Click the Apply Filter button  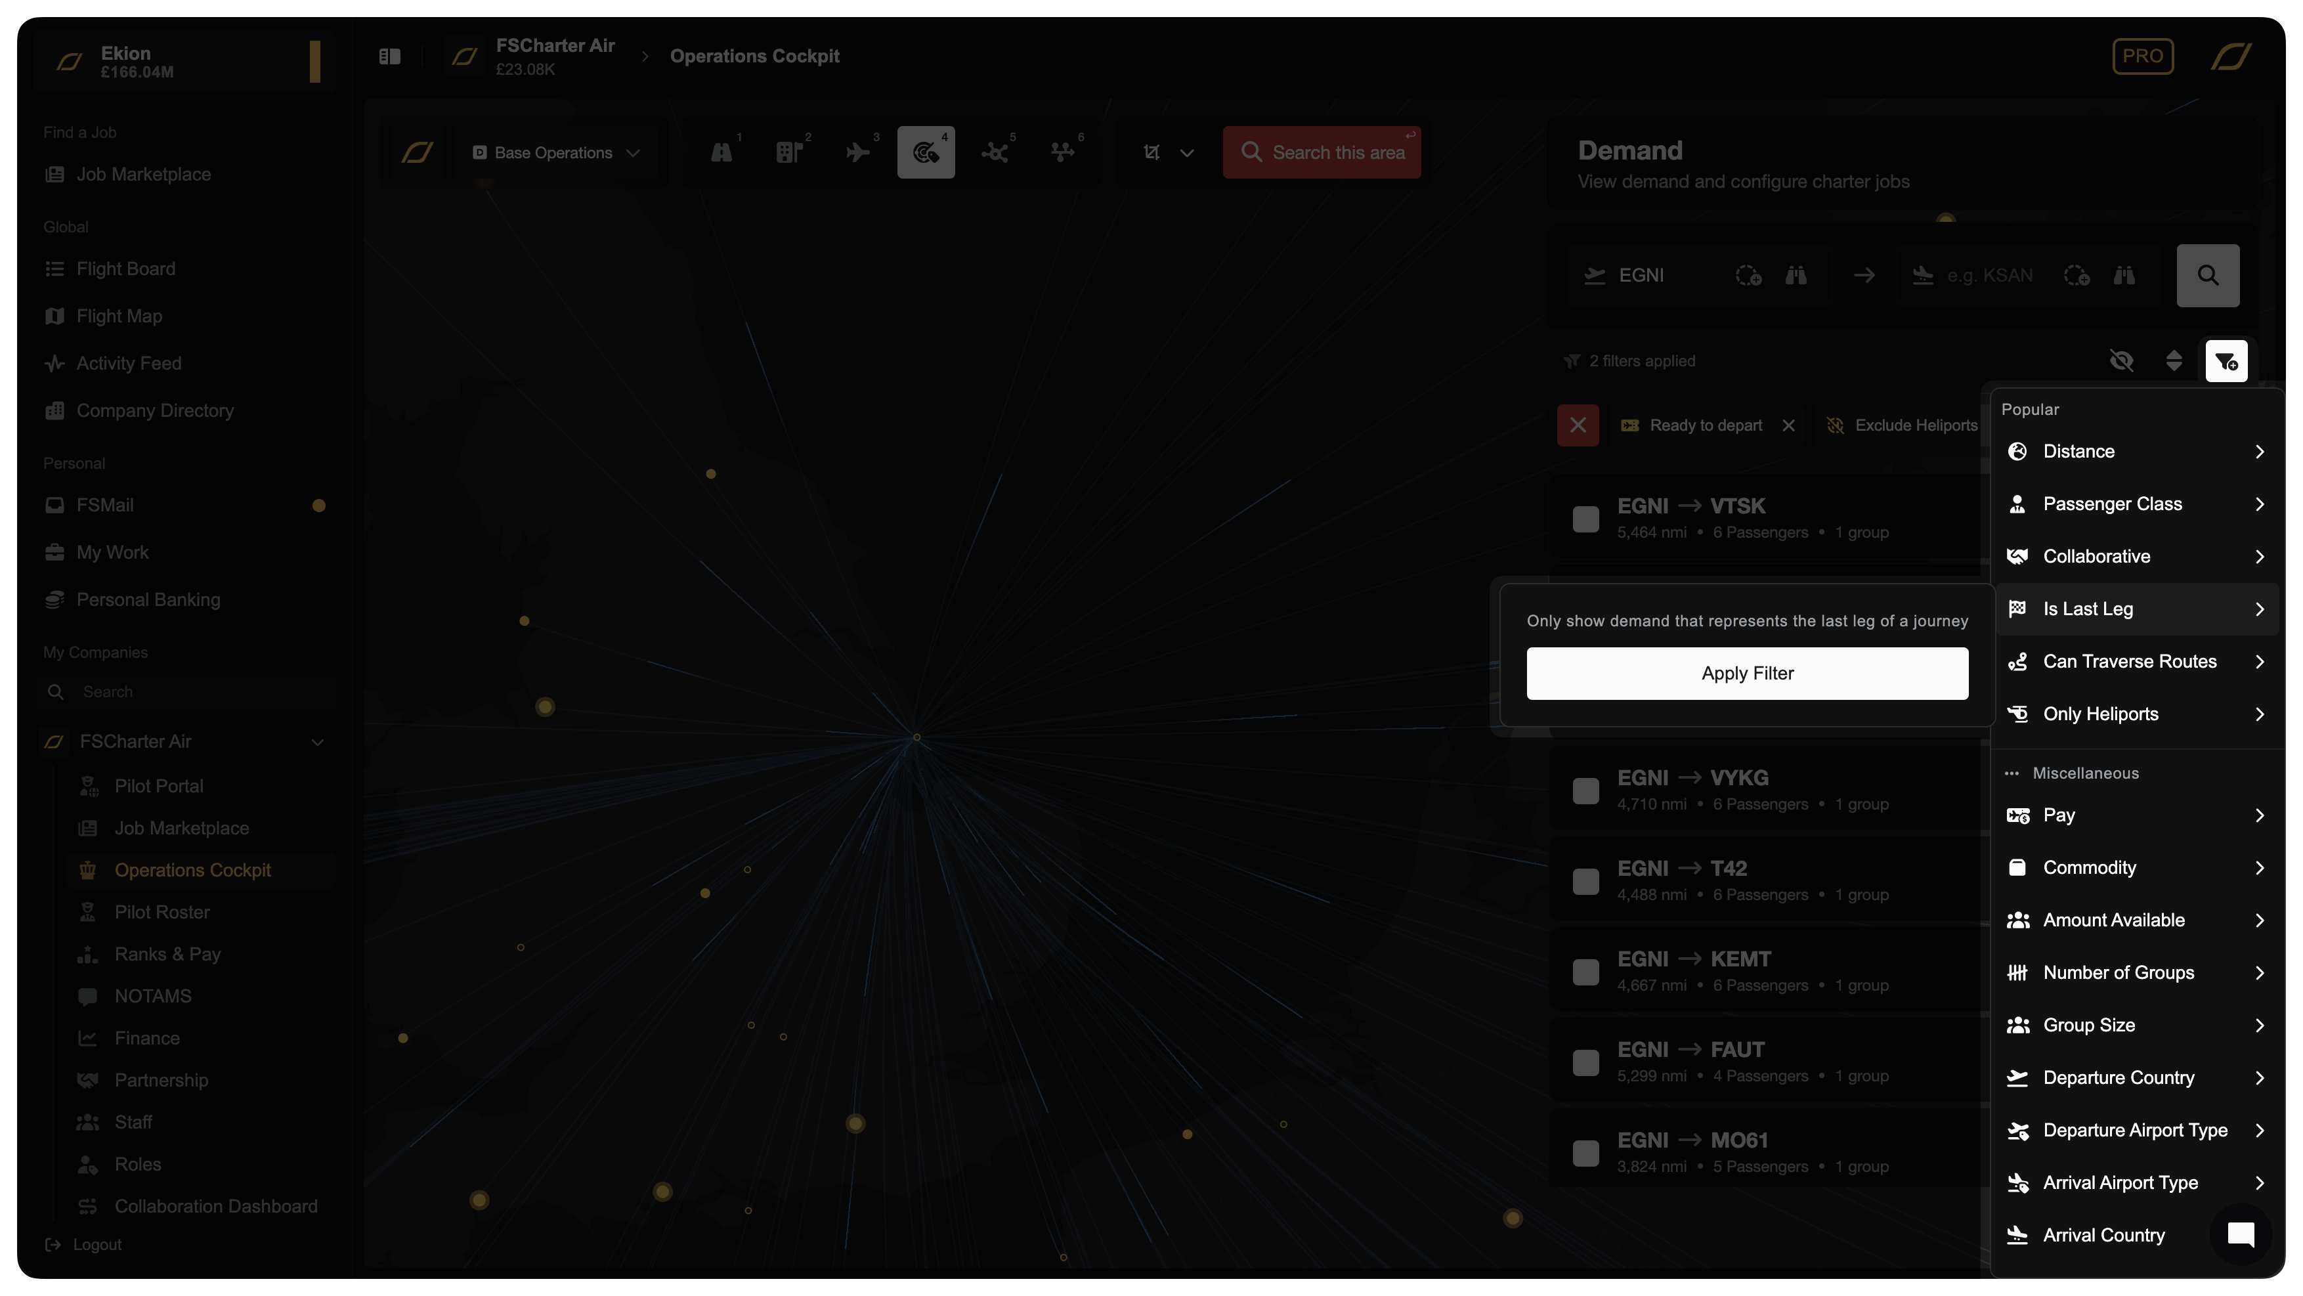(x=1747, y=673)
